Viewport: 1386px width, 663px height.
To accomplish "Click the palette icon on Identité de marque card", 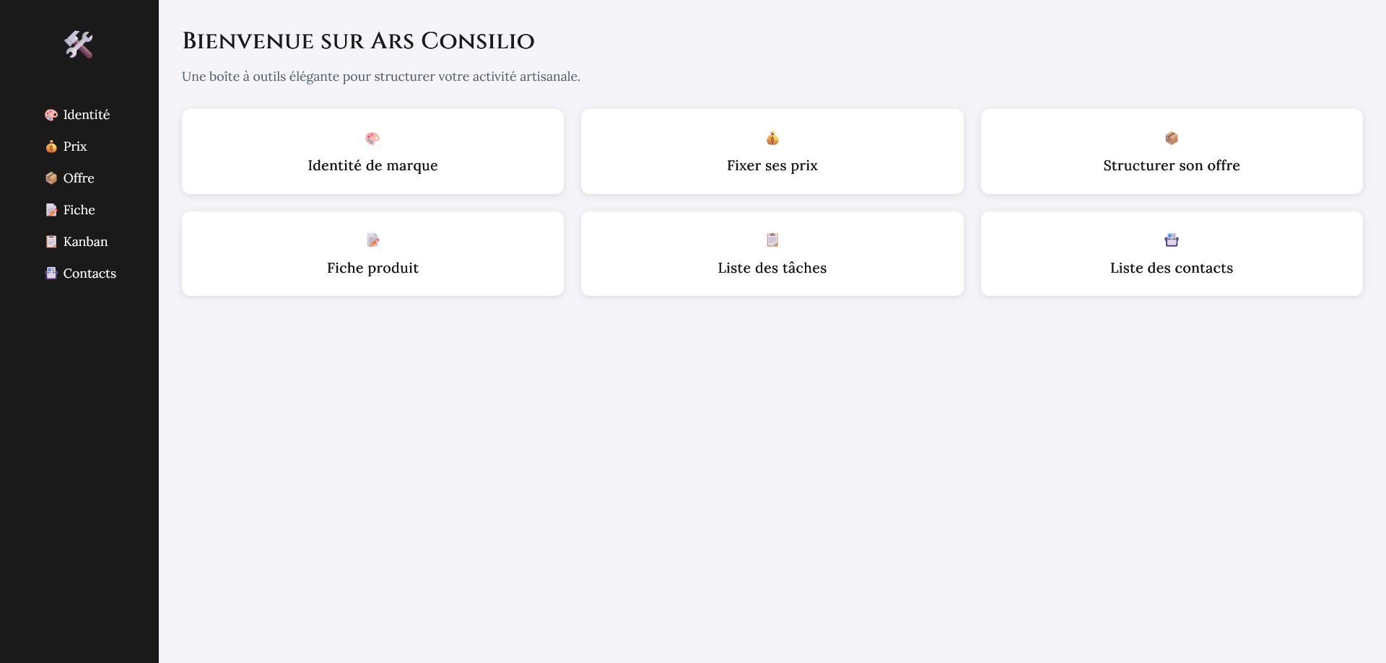I will pyautogui.click(x=372, y=139).
